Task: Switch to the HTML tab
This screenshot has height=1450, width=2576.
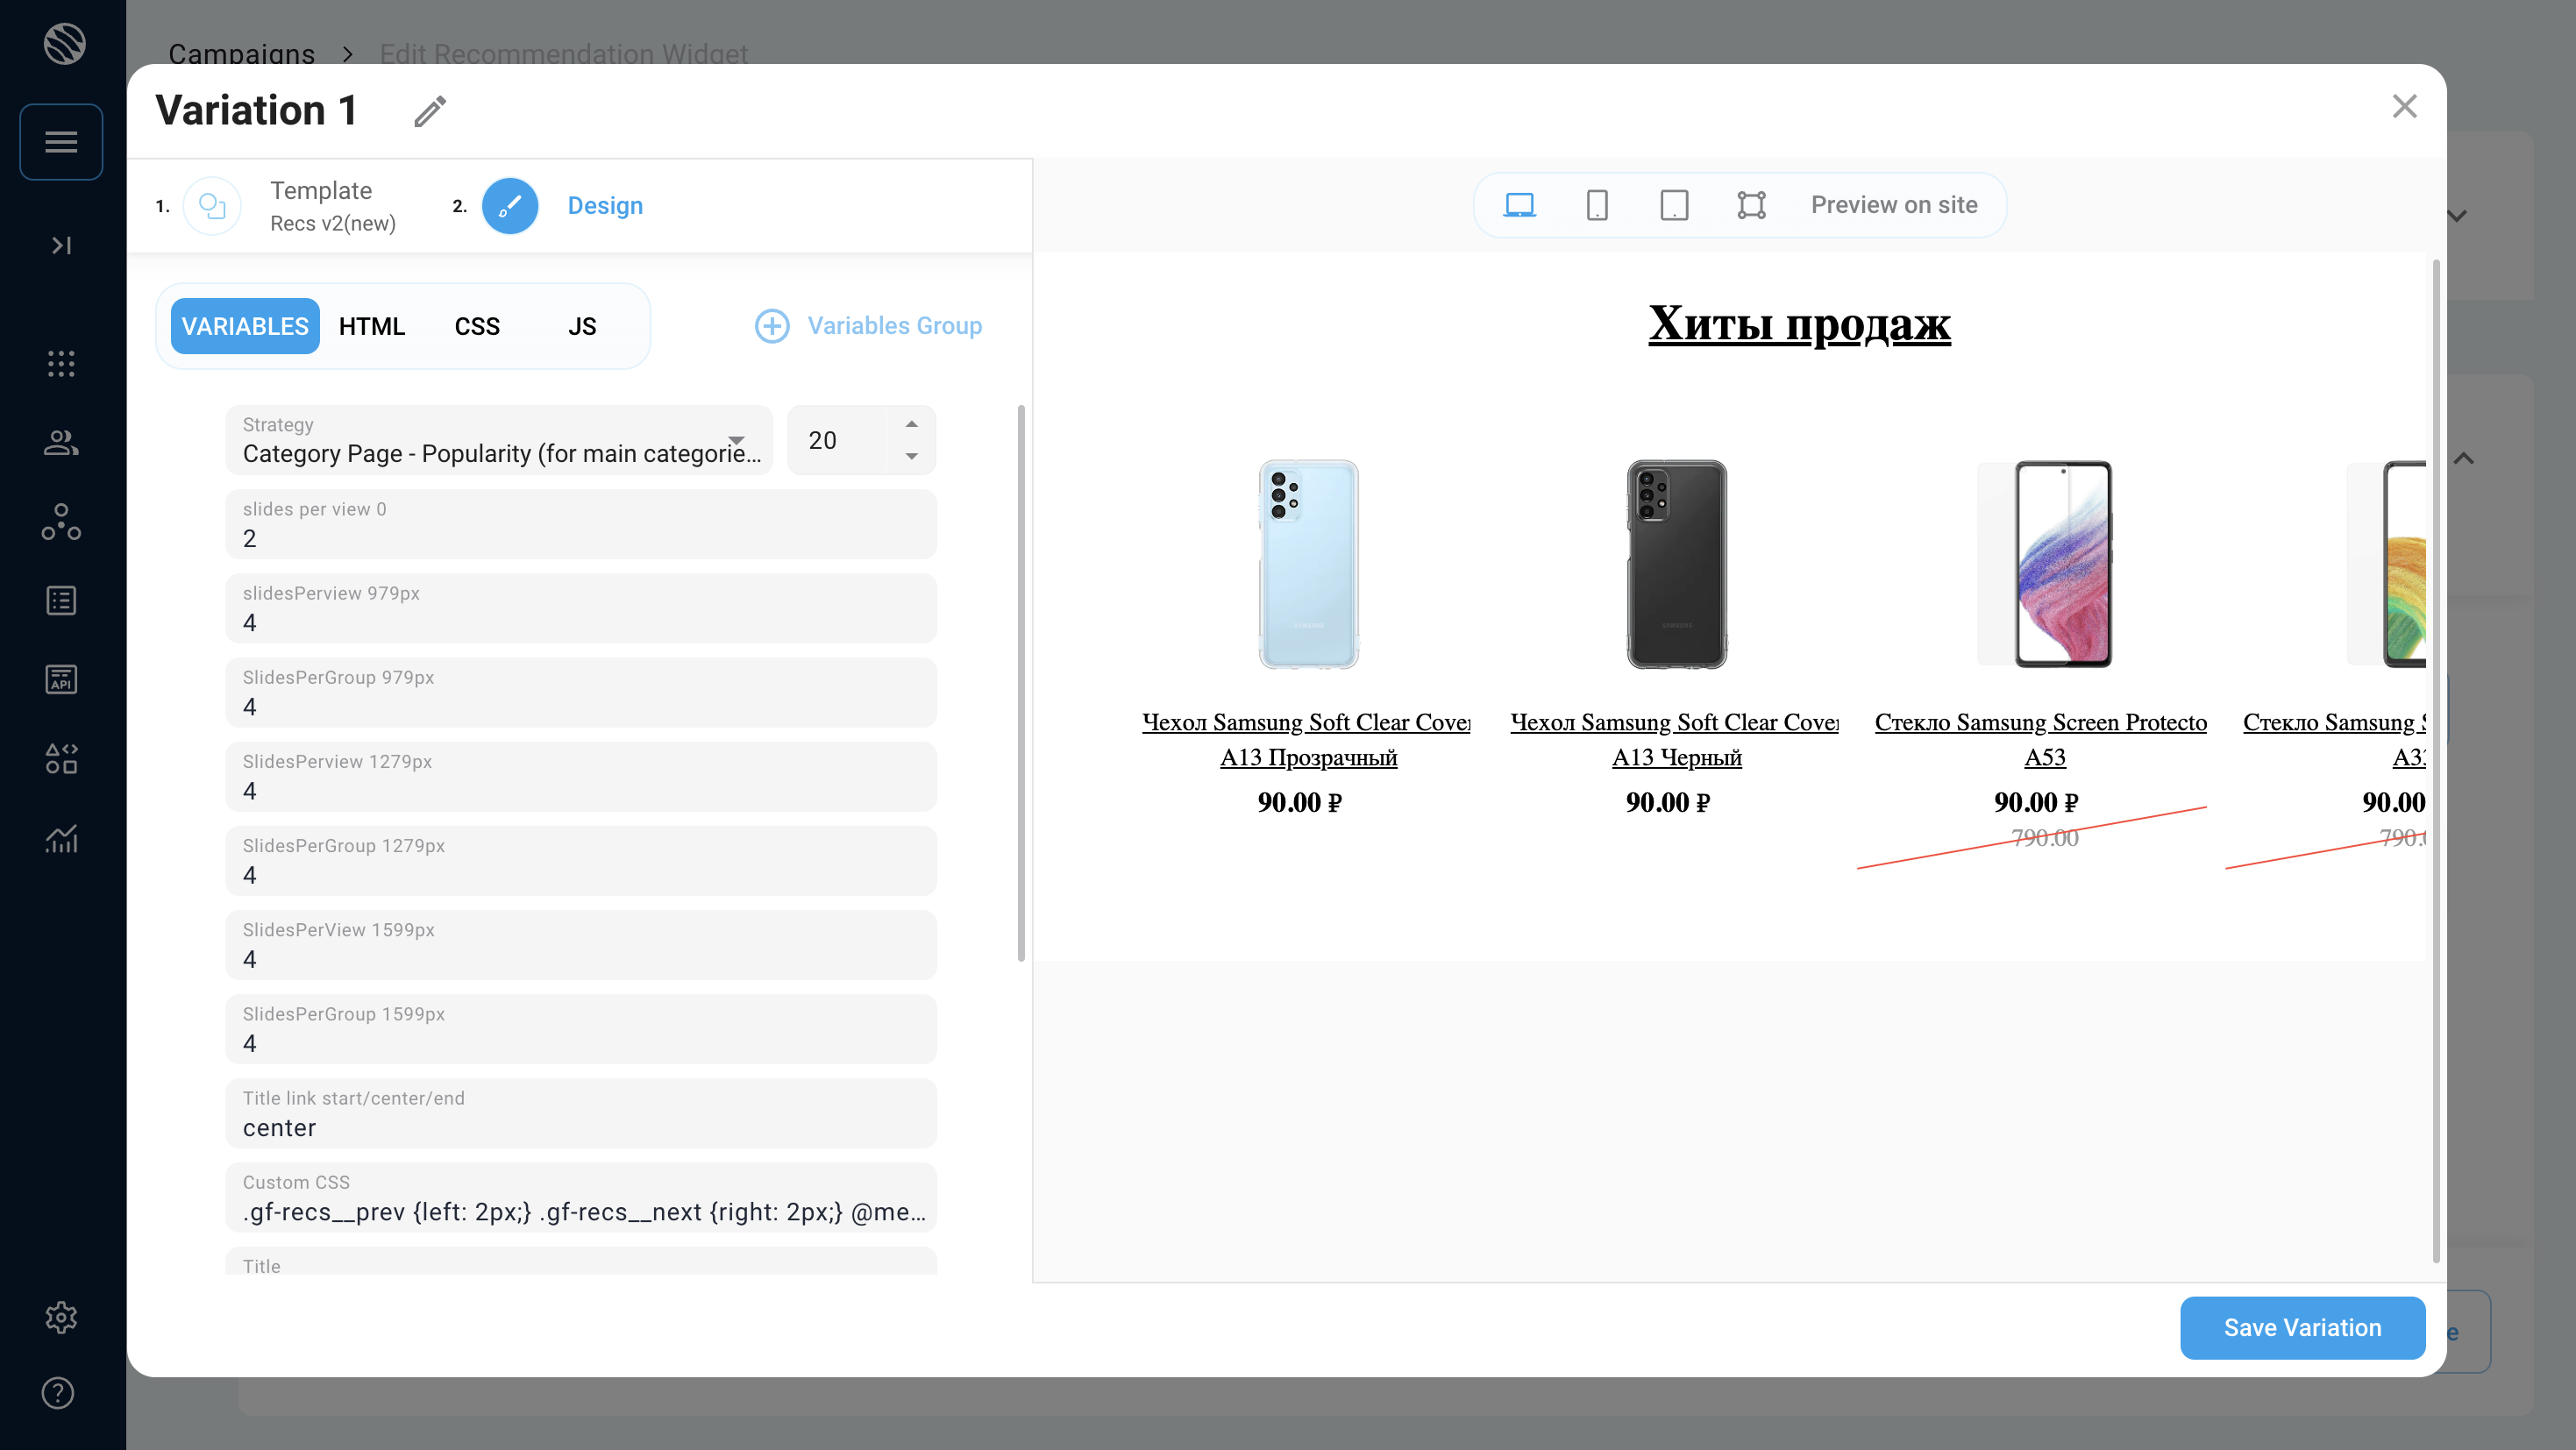Action: [371, 326]
